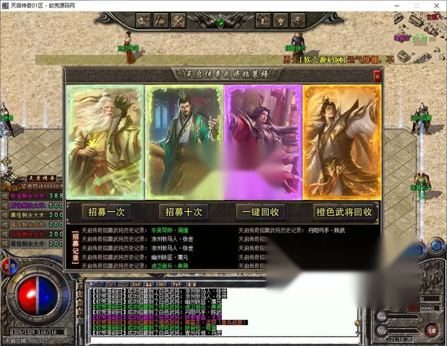Select the green-bordered general card

(185, 142)
